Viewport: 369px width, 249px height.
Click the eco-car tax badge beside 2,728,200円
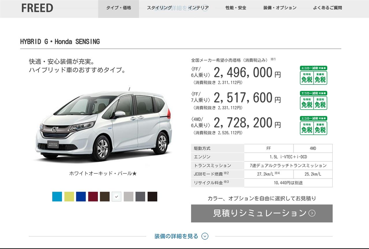[314, 125]
